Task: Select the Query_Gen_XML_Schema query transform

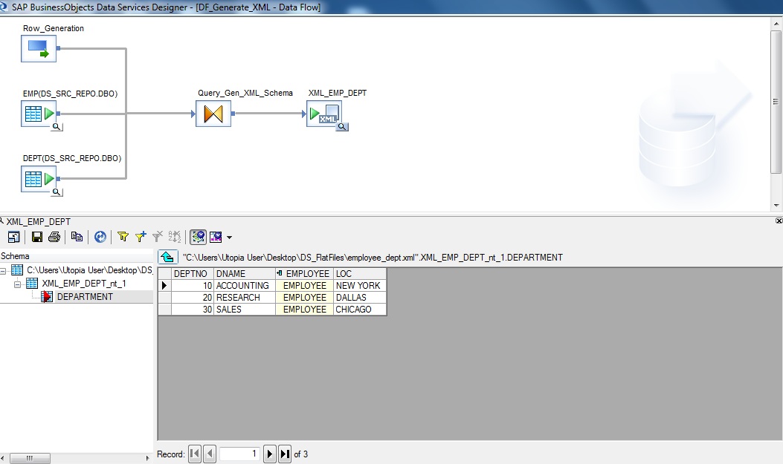Action: 213,114
